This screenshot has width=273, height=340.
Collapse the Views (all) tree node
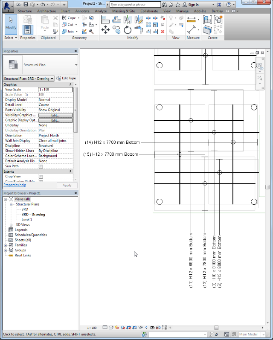[6, 199]
